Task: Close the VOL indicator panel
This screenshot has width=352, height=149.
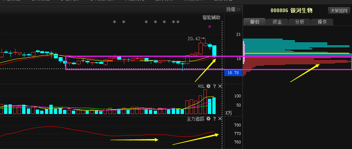Action: point(220,86)
